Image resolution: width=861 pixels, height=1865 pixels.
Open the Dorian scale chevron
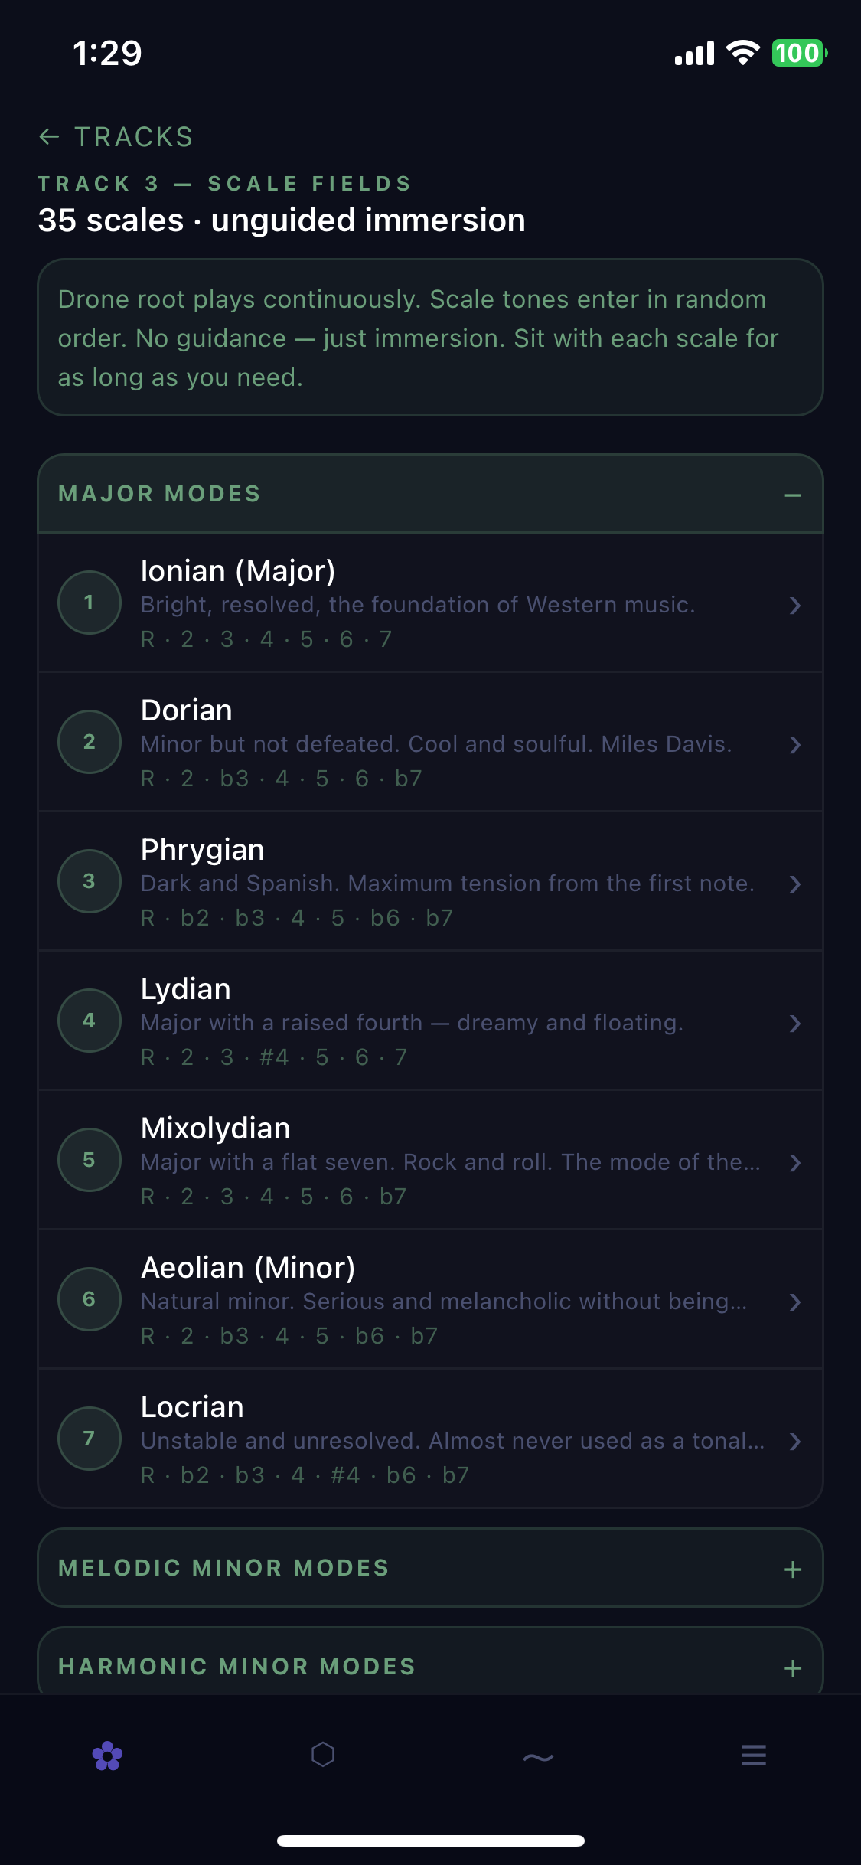click(795, 745)
